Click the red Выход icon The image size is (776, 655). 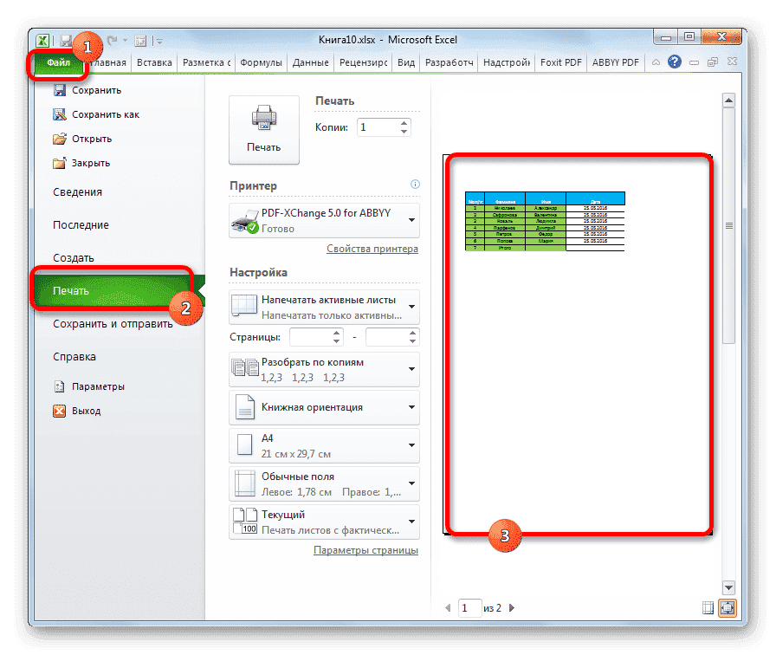[x=60, y=411]
